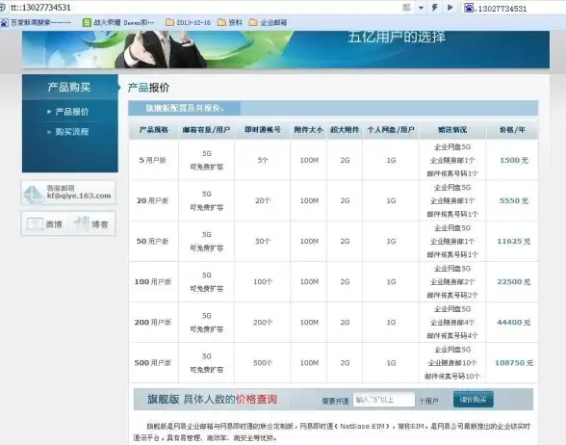
Task: Click the 附件大小 column header
Action: coord(309,130)
